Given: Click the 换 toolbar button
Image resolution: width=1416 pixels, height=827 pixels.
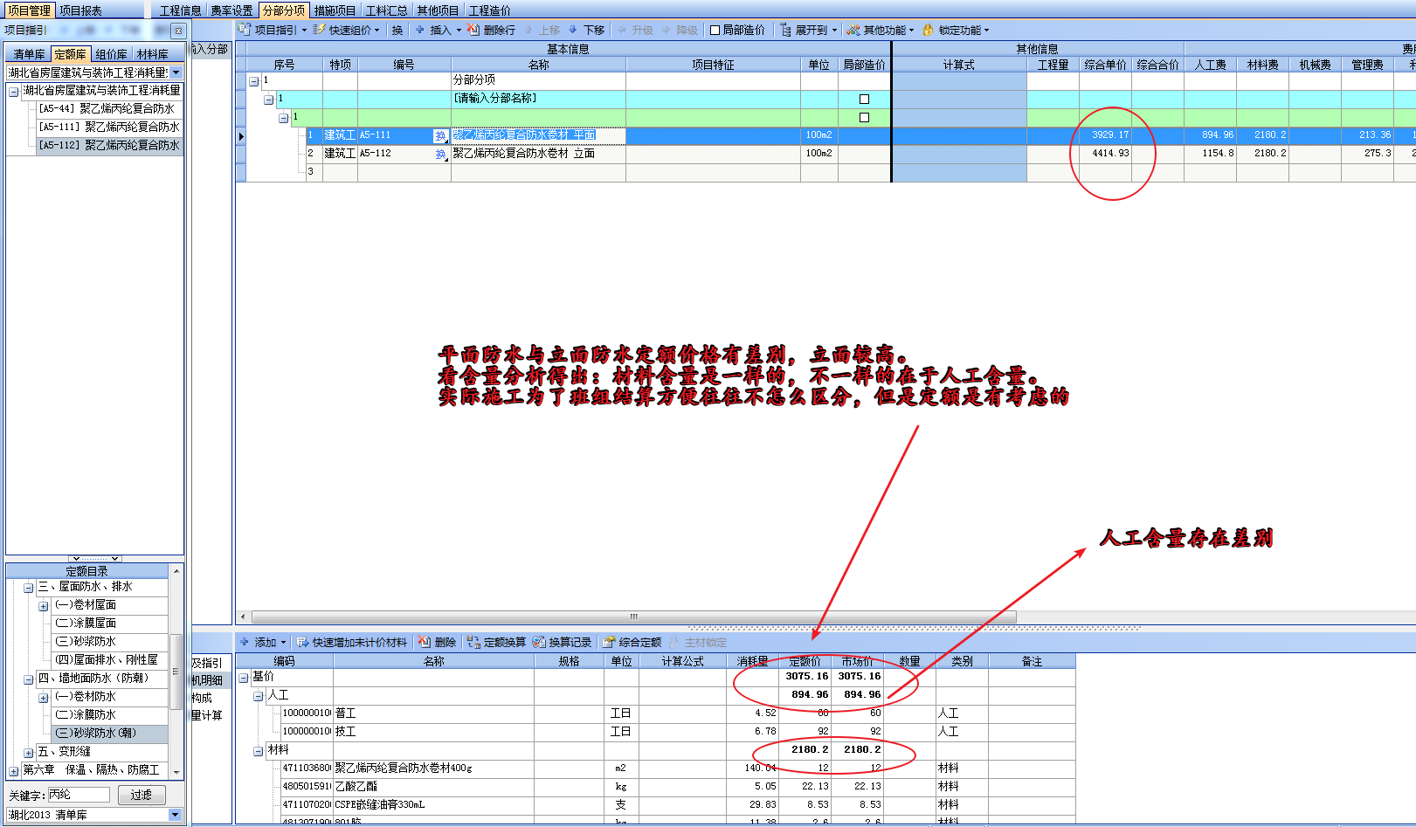Looking at the screenshot, I should point(397,30).
